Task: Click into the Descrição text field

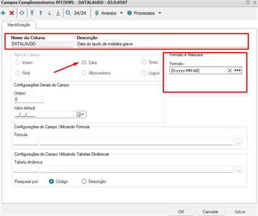Action: [162, 44]
